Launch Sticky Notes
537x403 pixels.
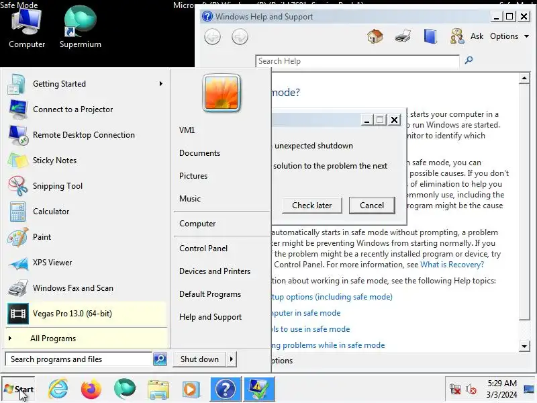pyautogui.click(x=86, y=161)
